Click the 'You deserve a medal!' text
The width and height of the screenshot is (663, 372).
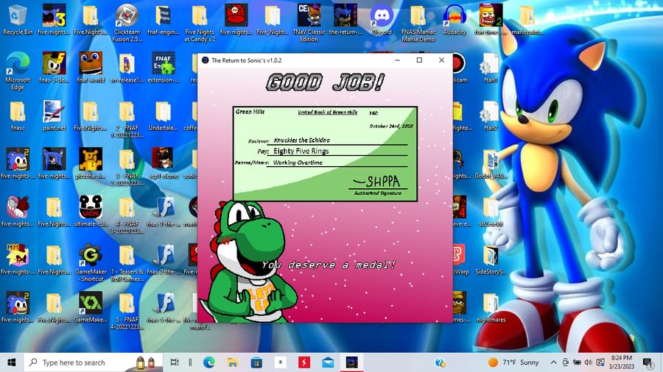[x=328, y=265]
